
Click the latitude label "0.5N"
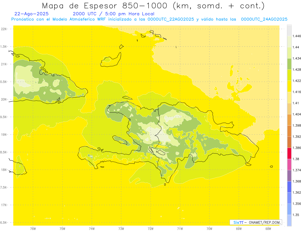pyautogui.click(x=4, y=82)
